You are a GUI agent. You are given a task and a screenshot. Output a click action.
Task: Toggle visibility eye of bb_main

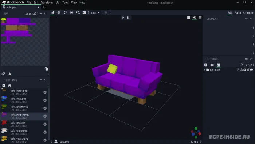point(251,70)
